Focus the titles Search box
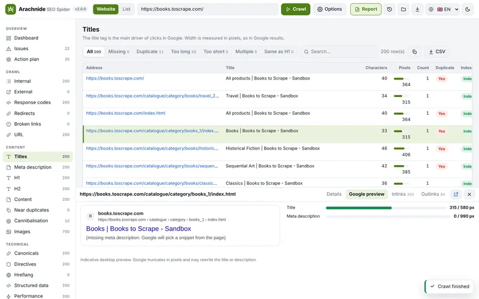Viewport: 479px width, 299px height. 339,51
